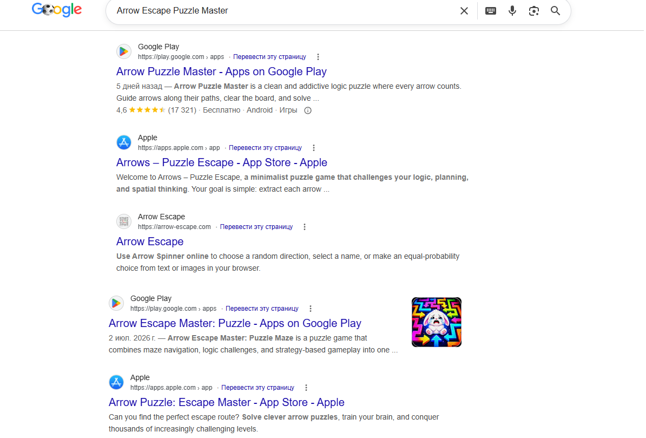Click play.google.com URL of Arrow Escape Master result
This screenshot has width=646, height=438.
pos(174,309)
